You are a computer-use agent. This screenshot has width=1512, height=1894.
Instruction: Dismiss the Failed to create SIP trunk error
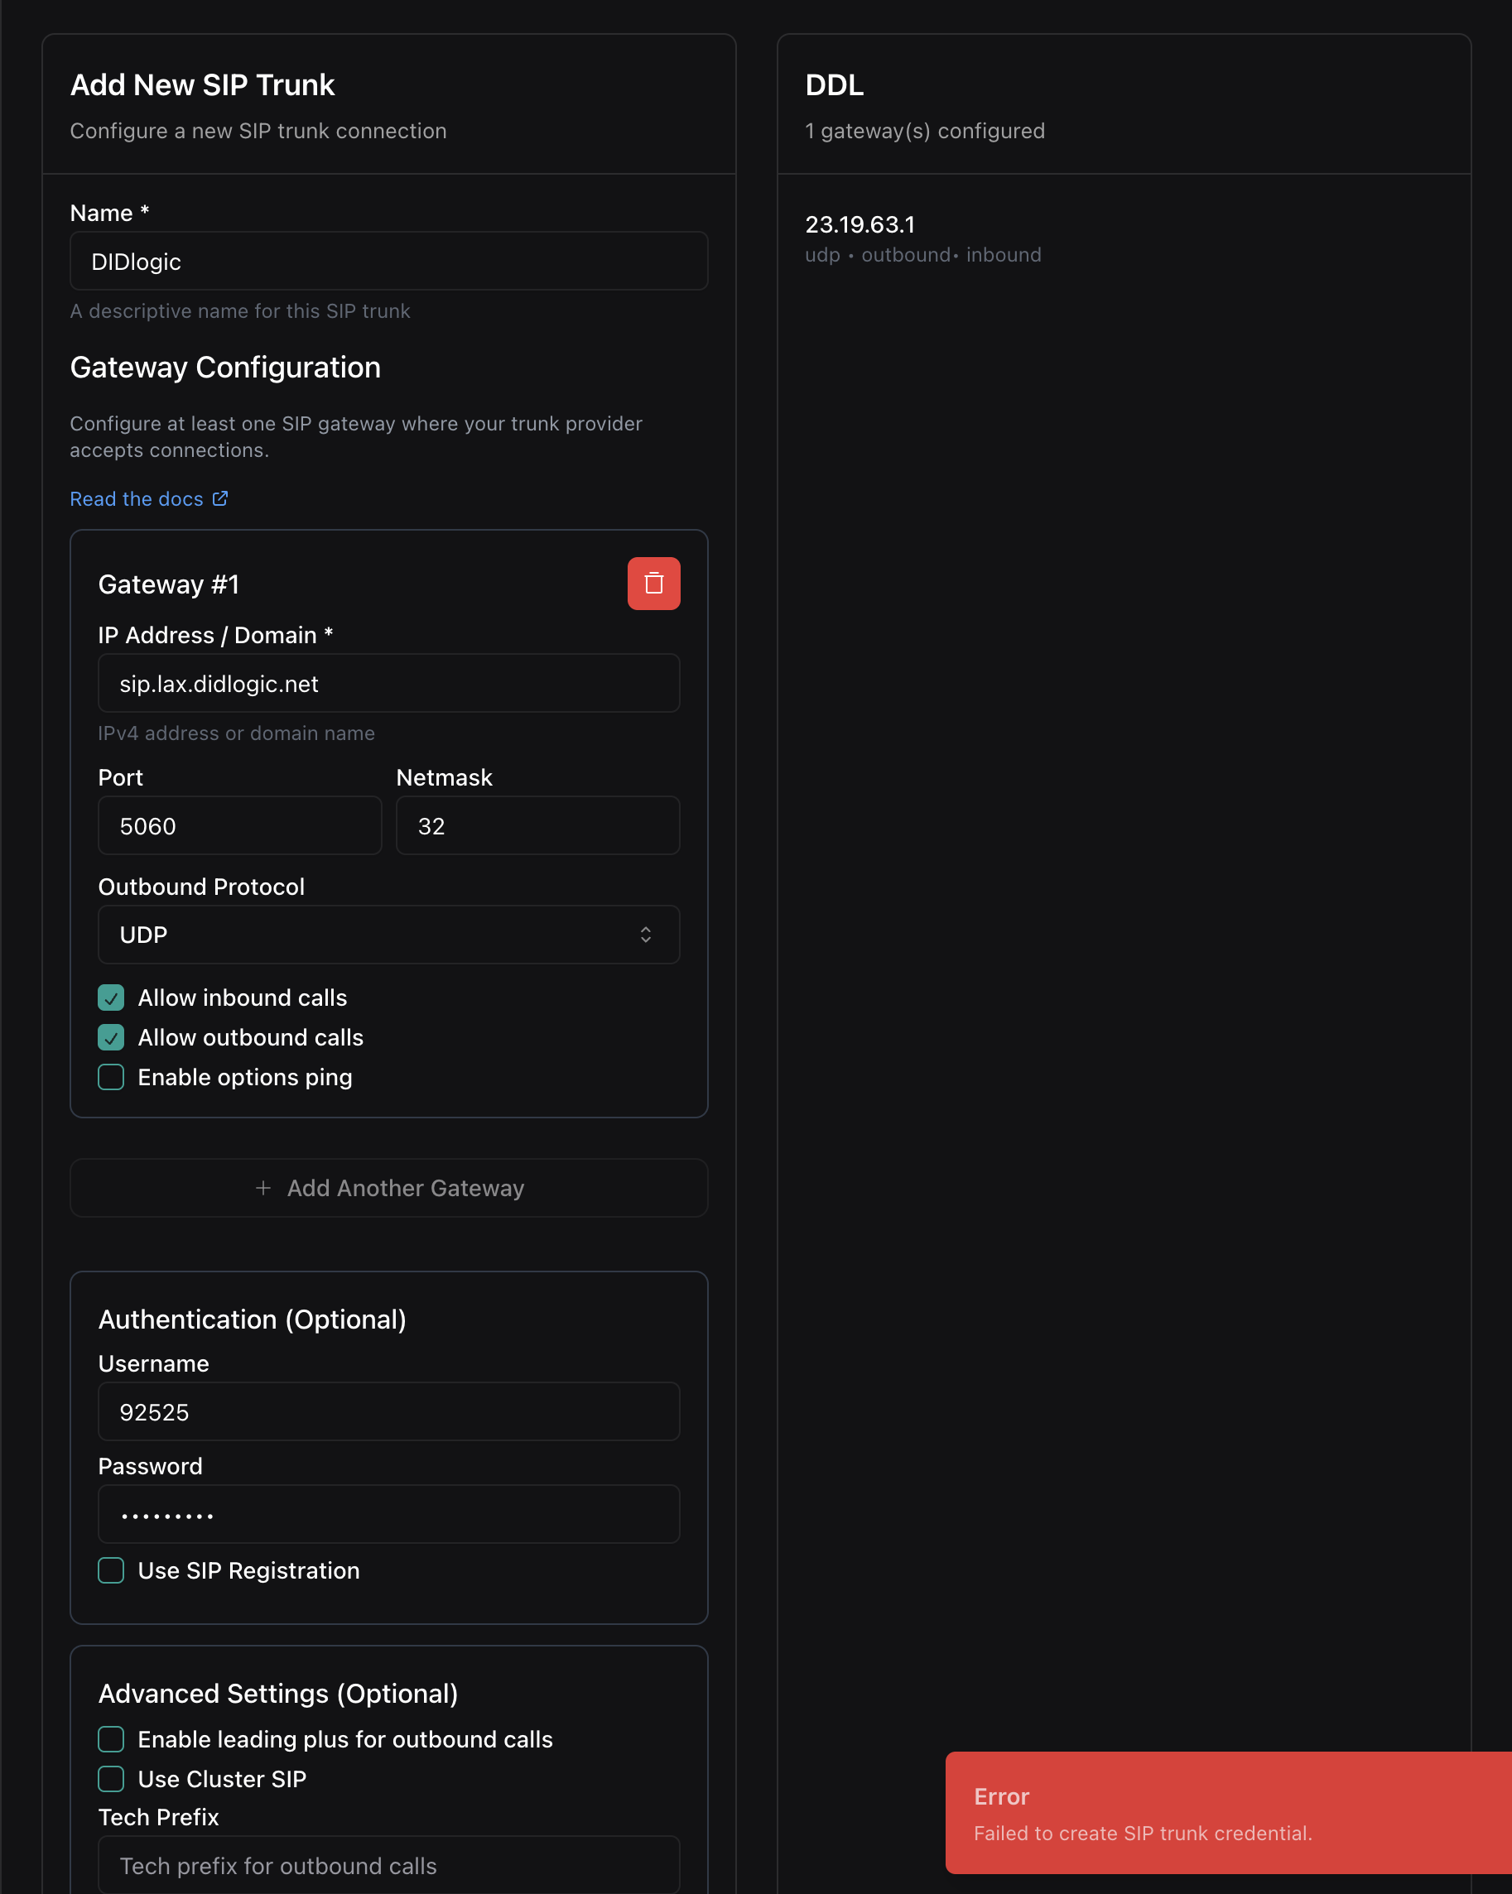click(x=1227, y=1812)
